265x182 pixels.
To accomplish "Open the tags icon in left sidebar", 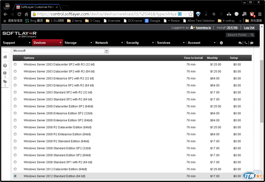I will tap(5, 82).
